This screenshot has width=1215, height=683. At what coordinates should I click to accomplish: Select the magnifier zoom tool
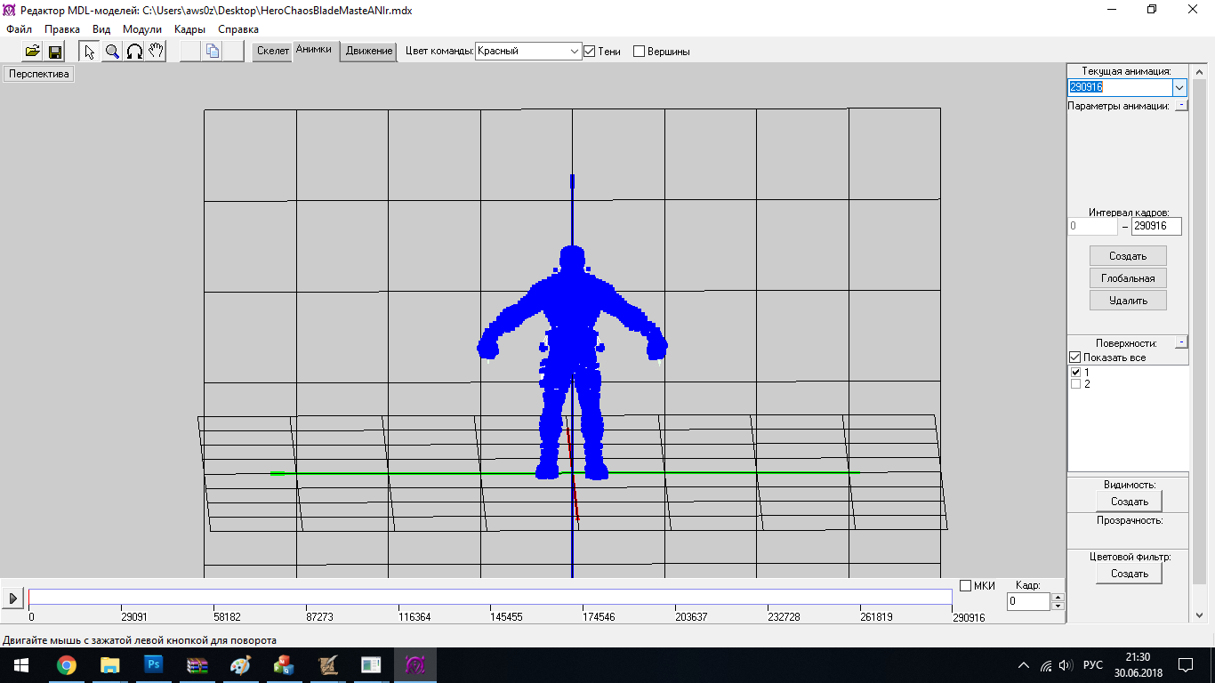point(112,52)
